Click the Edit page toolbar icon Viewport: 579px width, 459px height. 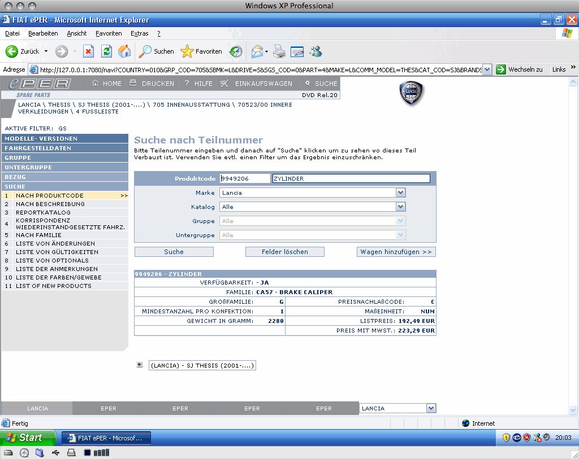pyautogui.click(x=297, y=51)
